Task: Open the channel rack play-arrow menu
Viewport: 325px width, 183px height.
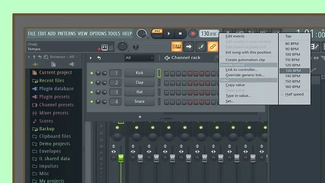Action: tap(91, 58)
